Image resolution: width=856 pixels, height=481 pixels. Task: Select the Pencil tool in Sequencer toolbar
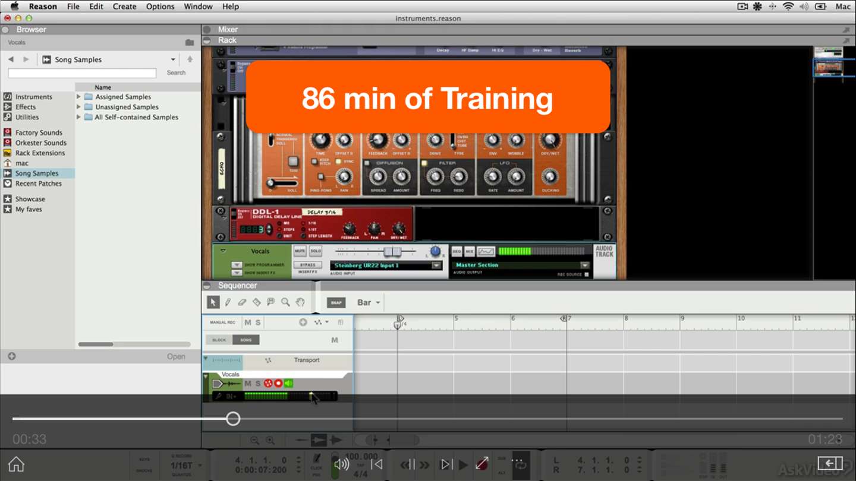pyautogui.click(x=228, y=302)
